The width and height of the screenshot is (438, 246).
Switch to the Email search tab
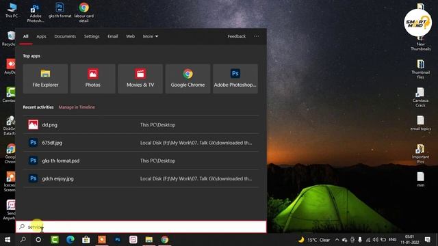tap(112, 36)
